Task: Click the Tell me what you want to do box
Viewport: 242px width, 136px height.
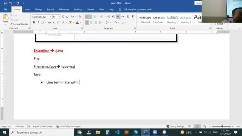Action: [138, 9]
